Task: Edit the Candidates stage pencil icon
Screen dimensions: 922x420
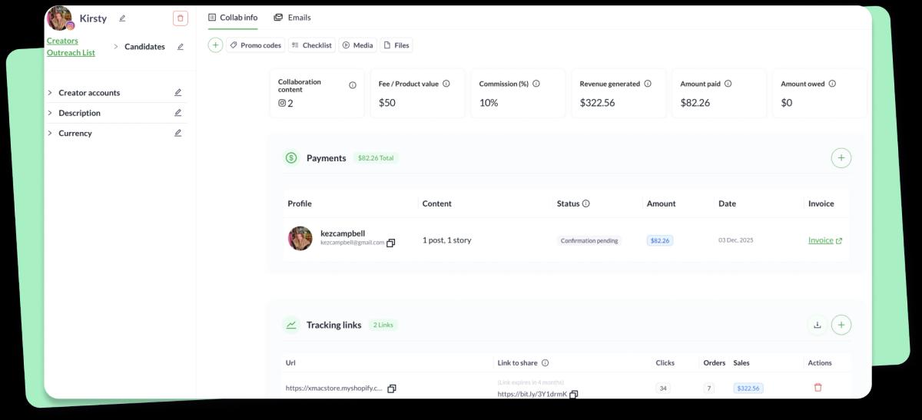Action: (x=181, y=47)
